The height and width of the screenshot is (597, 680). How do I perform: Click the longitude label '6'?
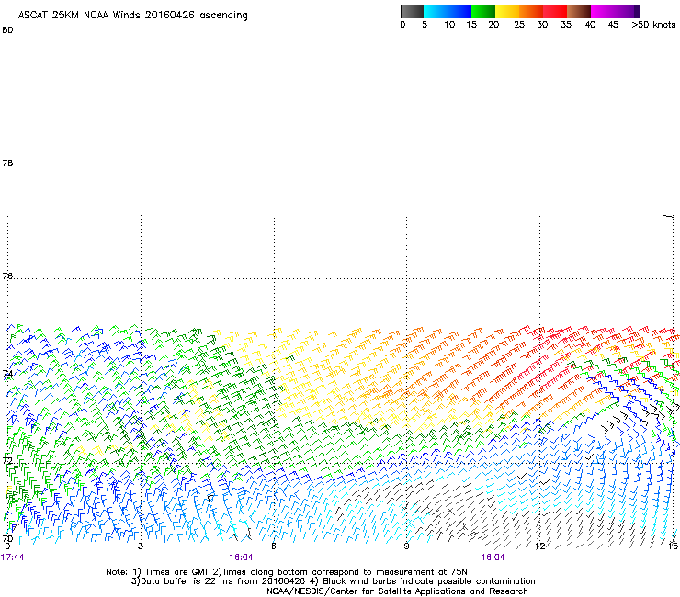click(274, 546)
